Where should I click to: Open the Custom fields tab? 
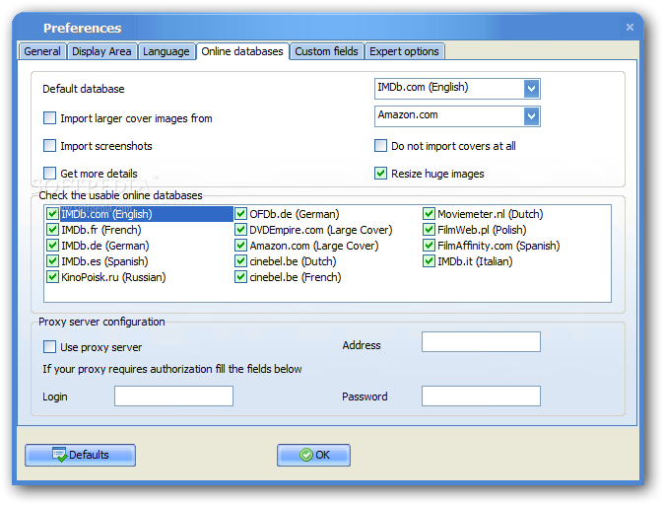tap(326, 51)
